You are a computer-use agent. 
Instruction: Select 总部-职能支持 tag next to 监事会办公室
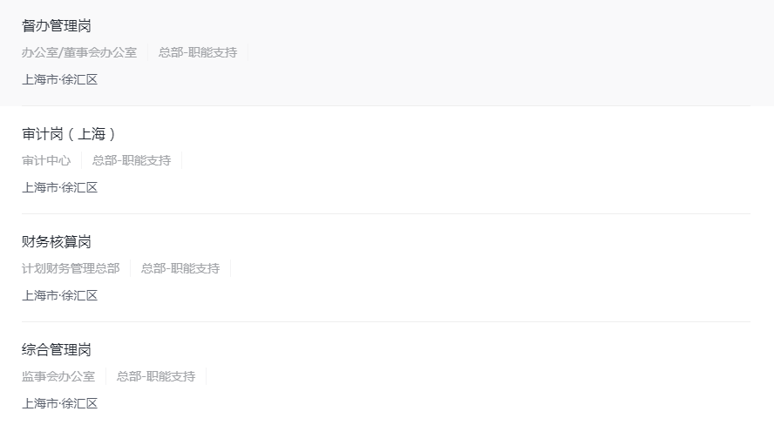click(156, 376)
